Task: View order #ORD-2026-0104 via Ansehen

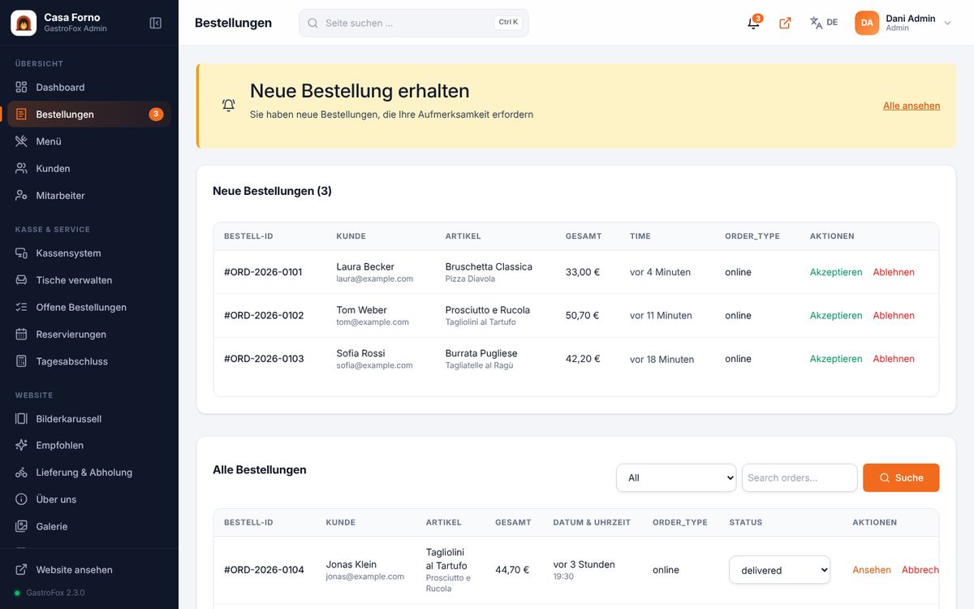Action: [x=872, y=570]
